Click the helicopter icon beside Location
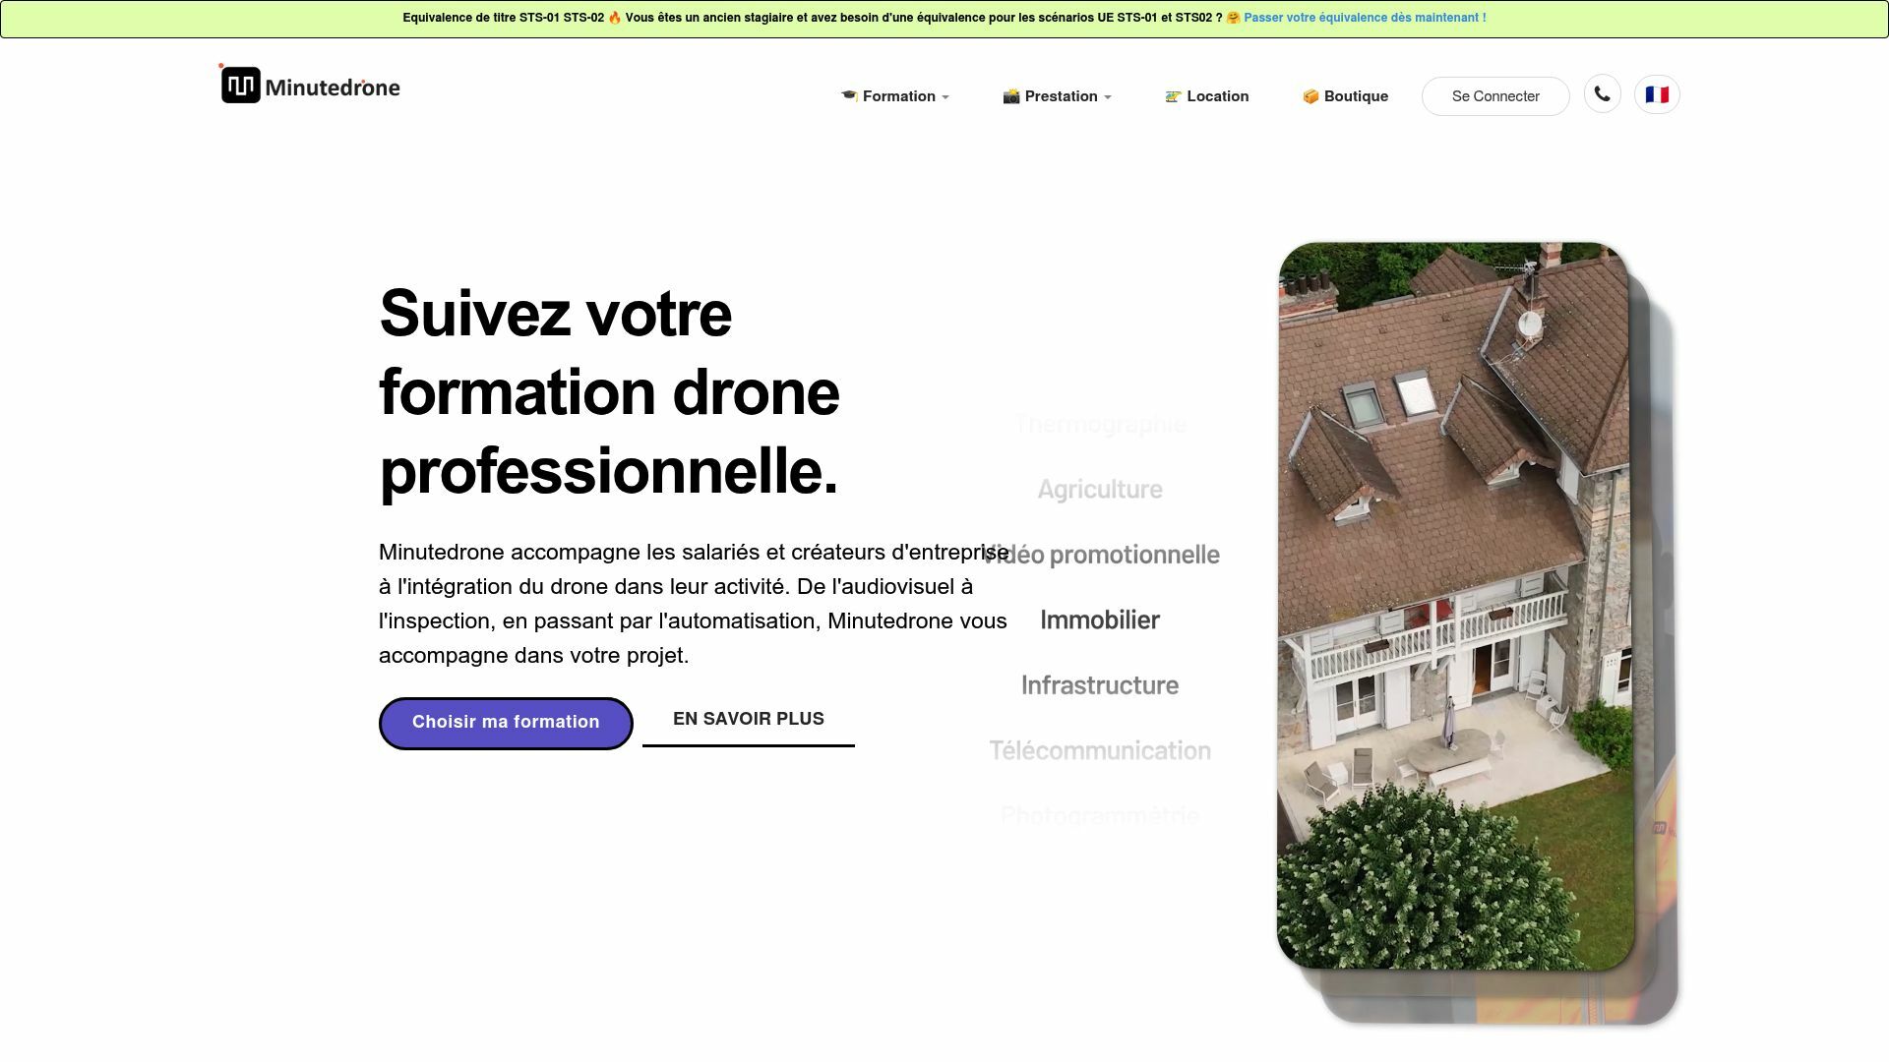The width and height of the screenshot is (1889, 1062). tap(1174, 95)
